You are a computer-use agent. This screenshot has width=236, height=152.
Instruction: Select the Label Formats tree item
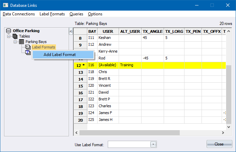(44, 47)
